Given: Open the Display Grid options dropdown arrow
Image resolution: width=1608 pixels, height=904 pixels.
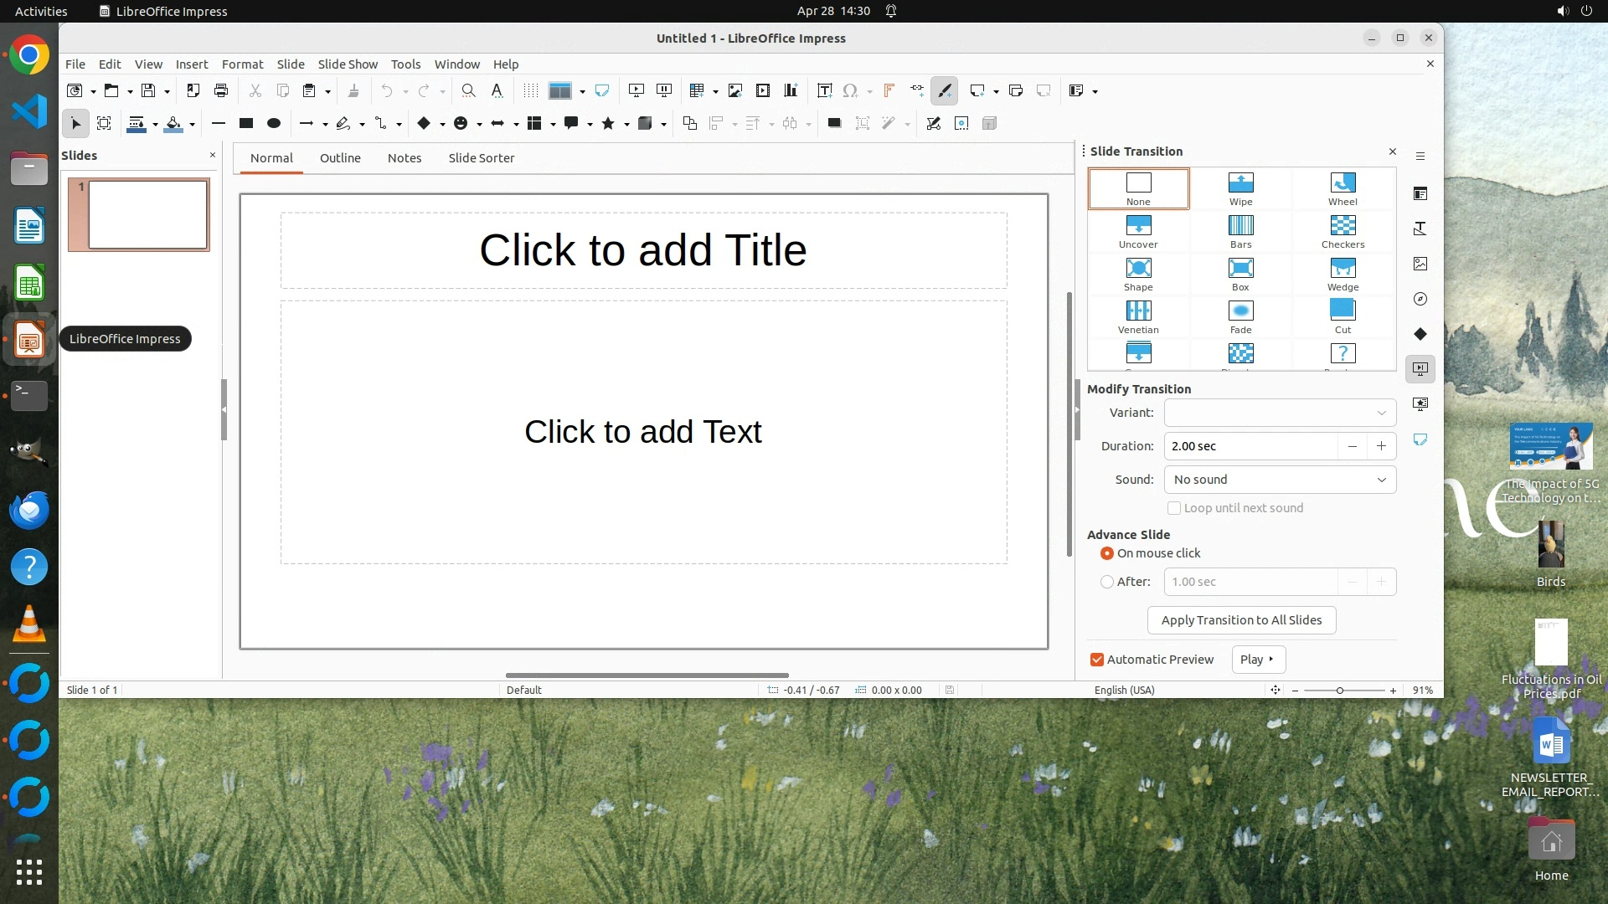Looking at the screenshot, I should 582,91.
